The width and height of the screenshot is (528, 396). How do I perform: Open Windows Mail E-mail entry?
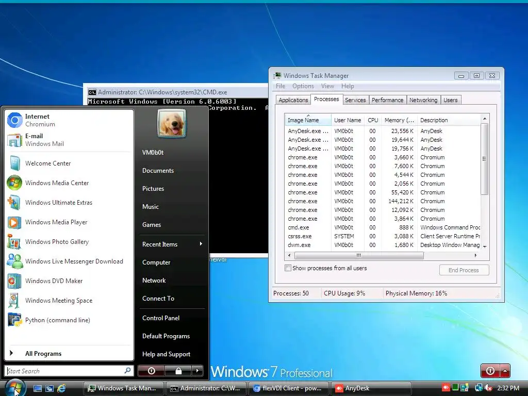point(69,140)
